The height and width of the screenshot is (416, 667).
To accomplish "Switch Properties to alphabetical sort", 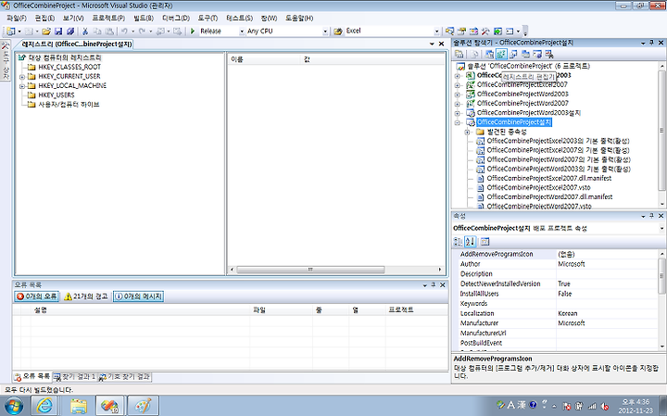I will click(x=470, y=242).
